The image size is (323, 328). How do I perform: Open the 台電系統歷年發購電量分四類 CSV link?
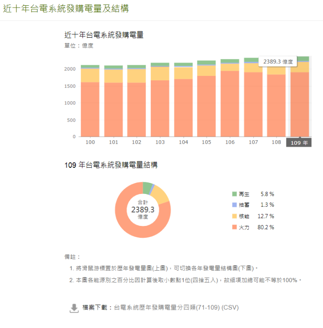176,308
